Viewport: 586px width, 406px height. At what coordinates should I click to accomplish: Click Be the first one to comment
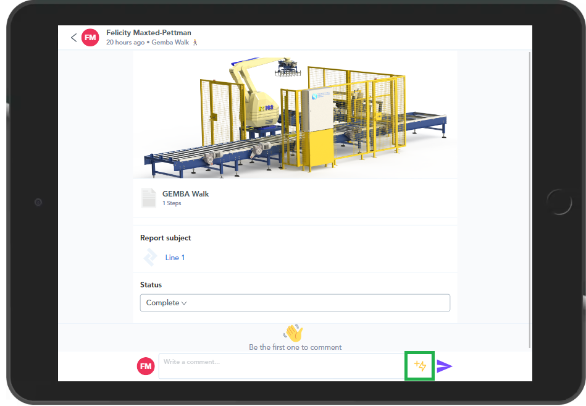[295, 347]
